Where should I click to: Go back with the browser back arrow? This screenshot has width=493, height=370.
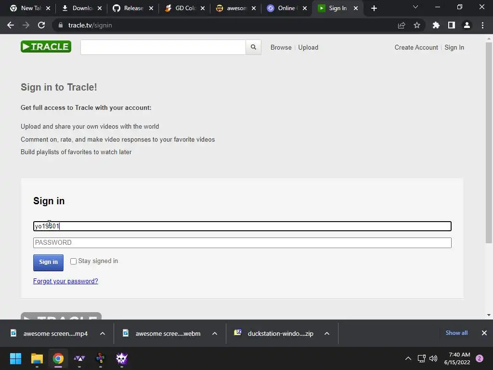(11, 25)
